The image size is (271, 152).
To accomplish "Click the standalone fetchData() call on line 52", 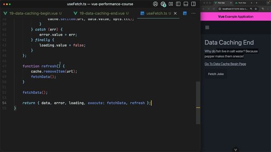I will 35,92.
